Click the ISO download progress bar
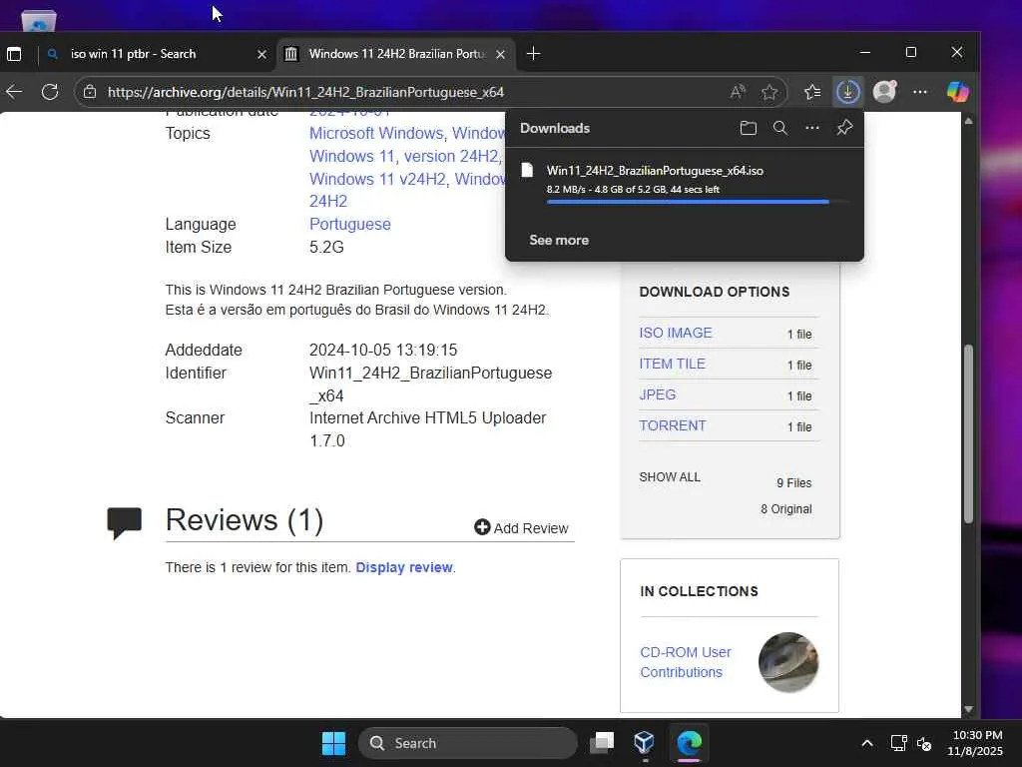This screenshot has height=767, width=1022. (x=698, y=202)
